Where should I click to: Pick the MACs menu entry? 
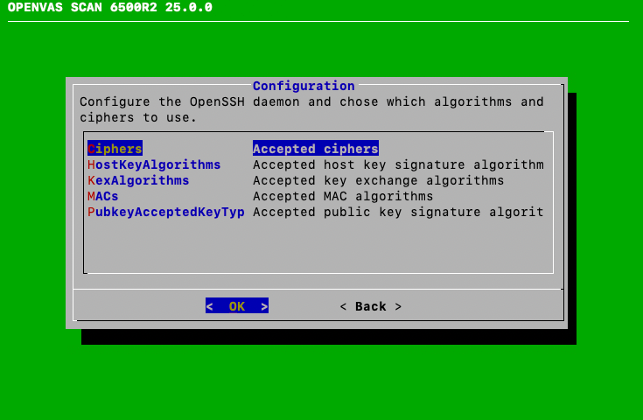pyautogui.click(x=103, y=196)
